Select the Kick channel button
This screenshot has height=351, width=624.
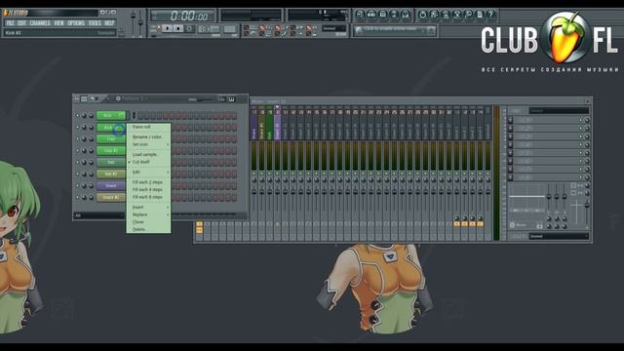click(111, 115)
